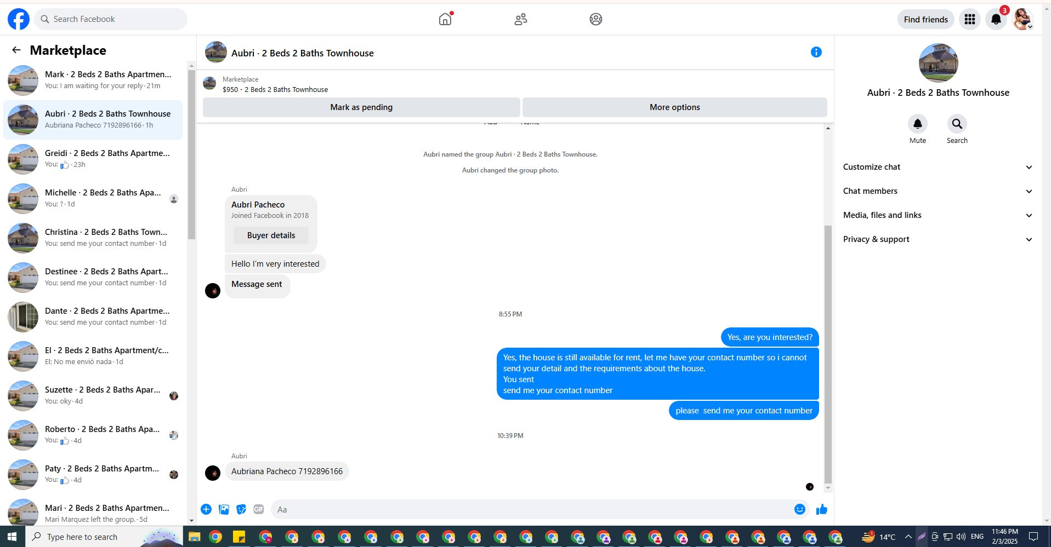Open the Windows Start menu
This screenshot has width=1051, height=547.
click(x=12, y=537)
